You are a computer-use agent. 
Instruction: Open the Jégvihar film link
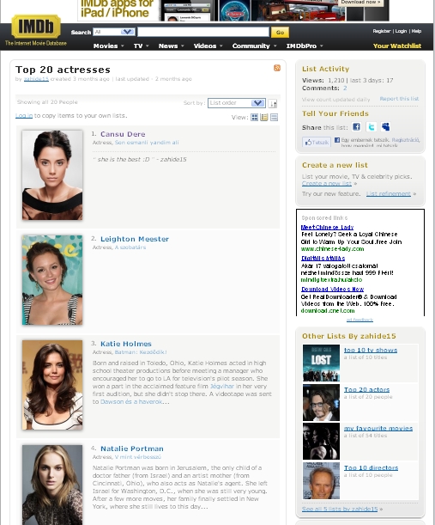pos(221,386)
